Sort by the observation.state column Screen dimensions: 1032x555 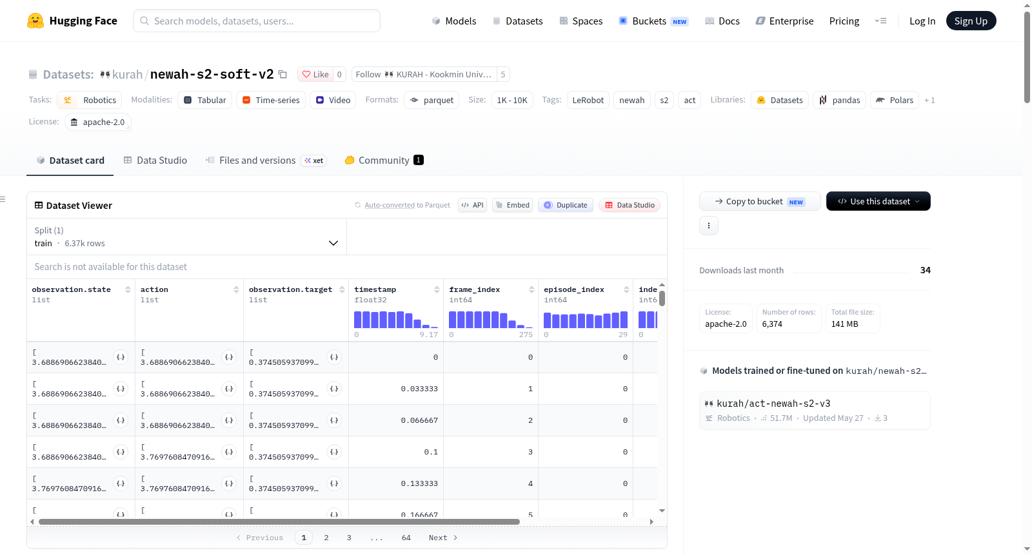click(128, 289)
